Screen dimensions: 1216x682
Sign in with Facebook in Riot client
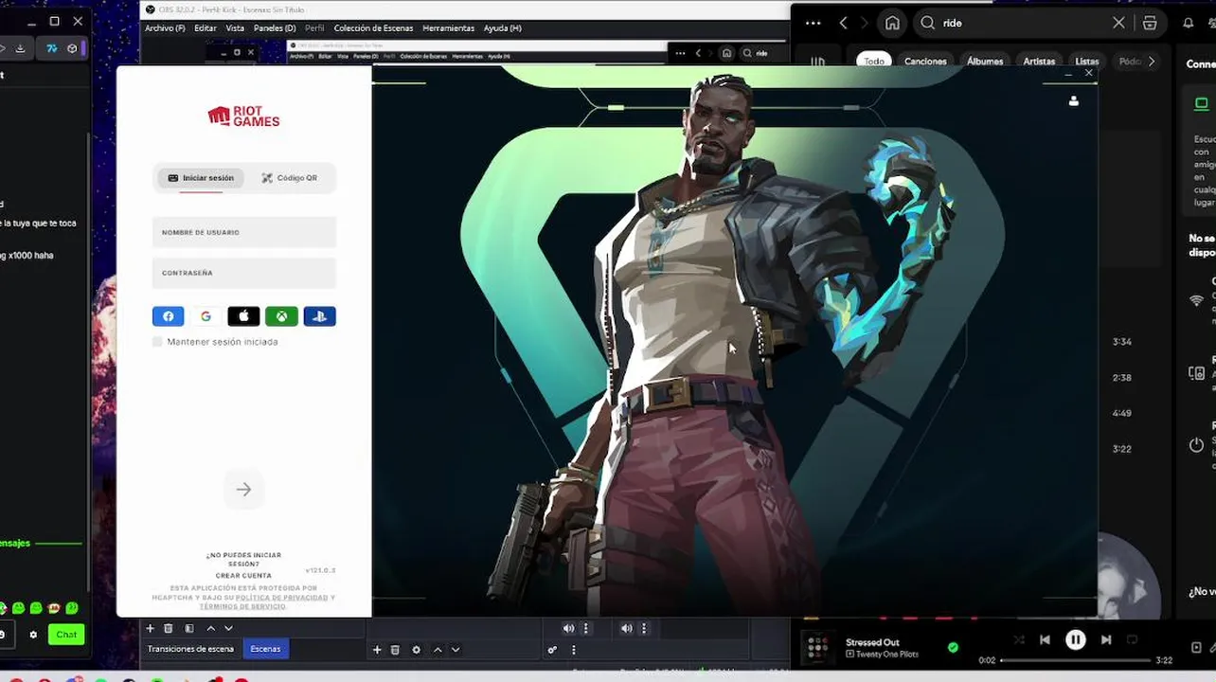(x=169, y=316)
